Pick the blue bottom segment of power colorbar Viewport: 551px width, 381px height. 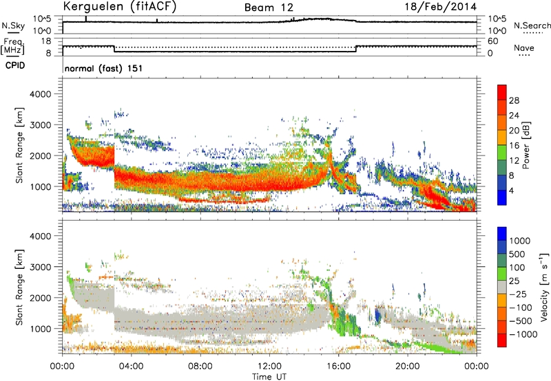(502, 197)
